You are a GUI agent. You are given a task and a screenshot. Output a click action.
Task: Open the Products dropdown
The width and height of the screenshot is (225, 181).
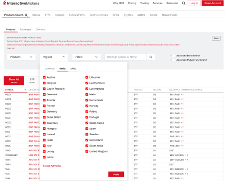tap(21, 57)
